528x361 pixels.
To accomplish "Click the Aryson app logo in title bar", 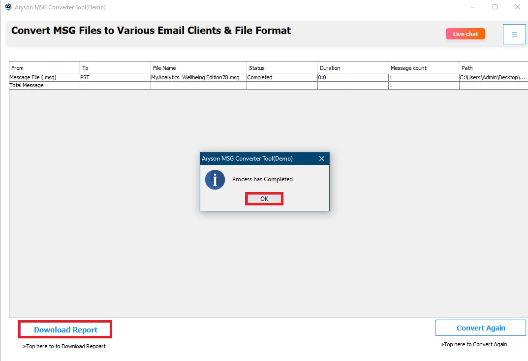I will click(x=8, y=7).
